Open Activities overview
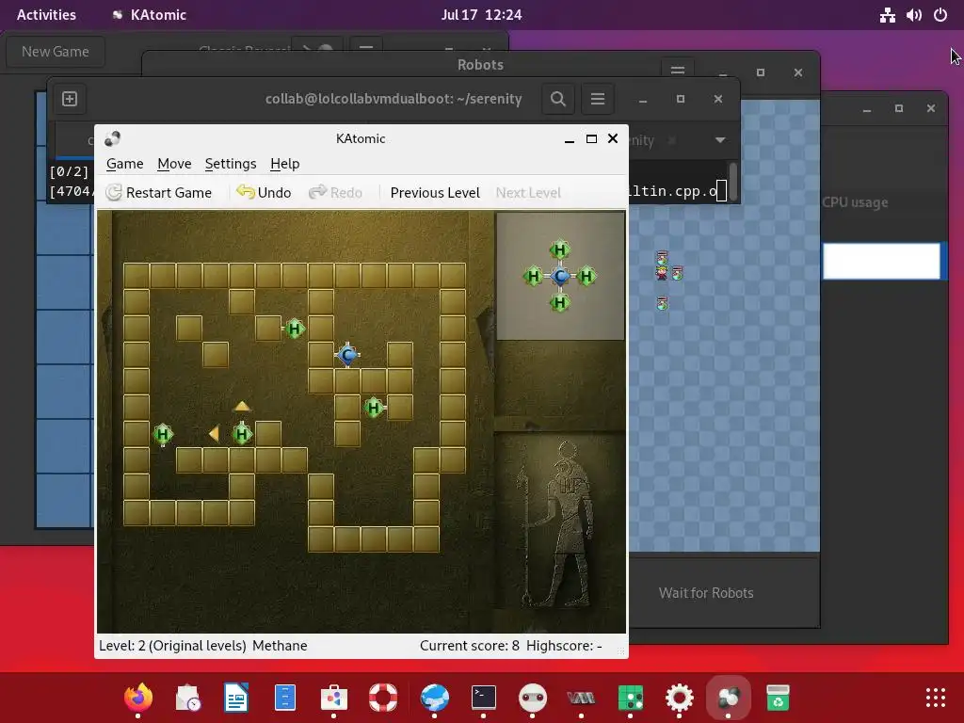Screen dimensions: 964x723 coord(46,15)
